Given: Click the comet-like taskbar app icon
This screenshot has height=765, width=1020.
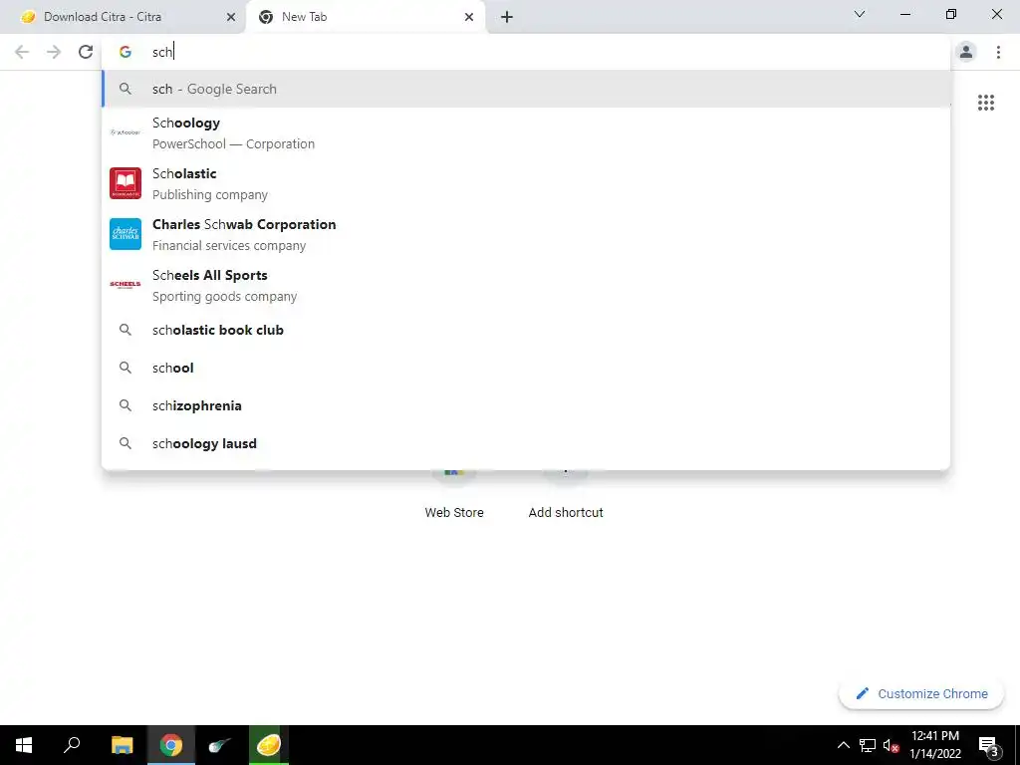Looking at the screenshot, I should click(x=220, y=745).
